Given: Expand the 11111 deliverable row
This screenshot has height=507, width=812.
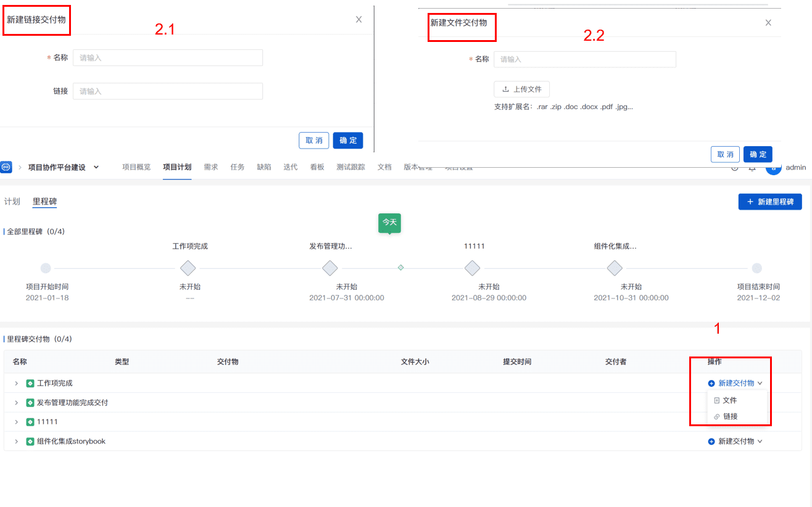Looking at the screenshot, I should 17,422.
